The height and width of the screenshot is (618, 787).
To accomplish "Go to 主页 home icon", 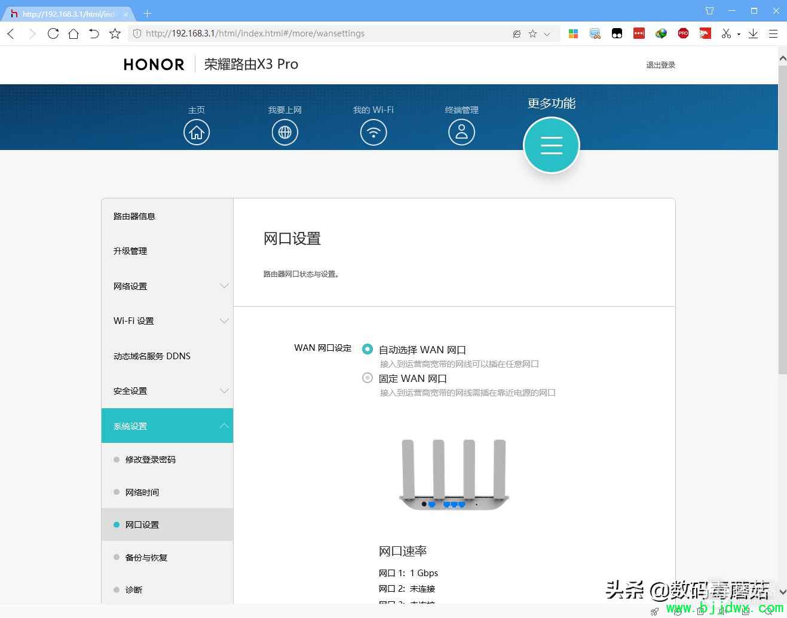I will tap(197, 132).
